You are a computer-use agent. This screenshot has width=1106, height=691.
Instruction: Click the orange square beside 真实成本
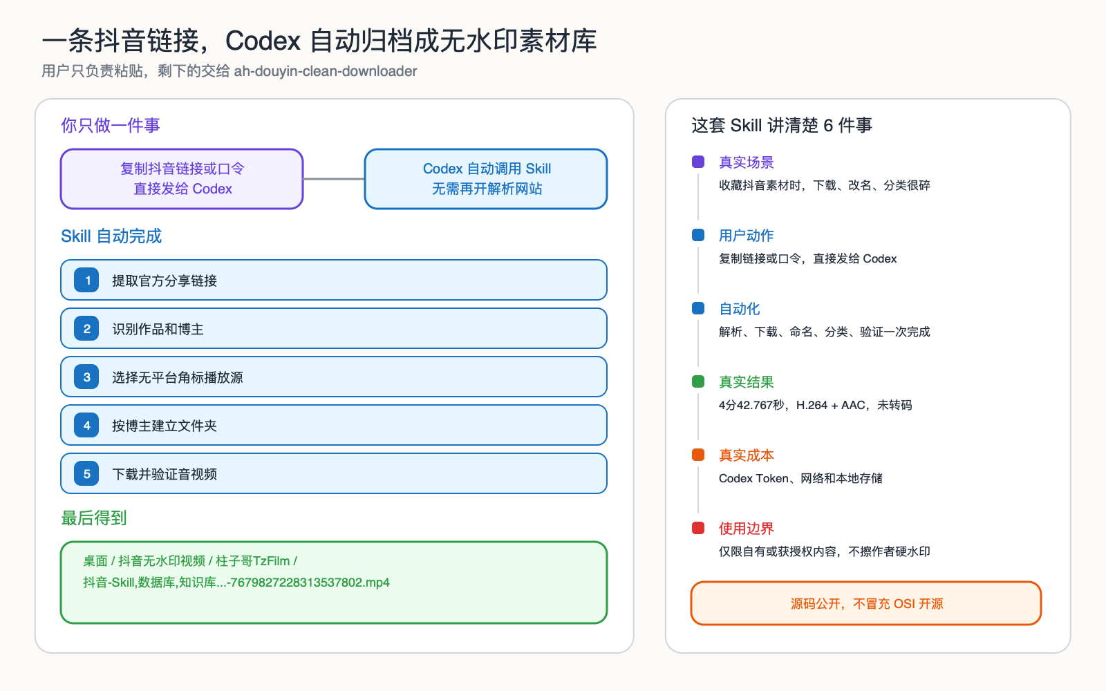pyautogui.click(x=698, y=455)
